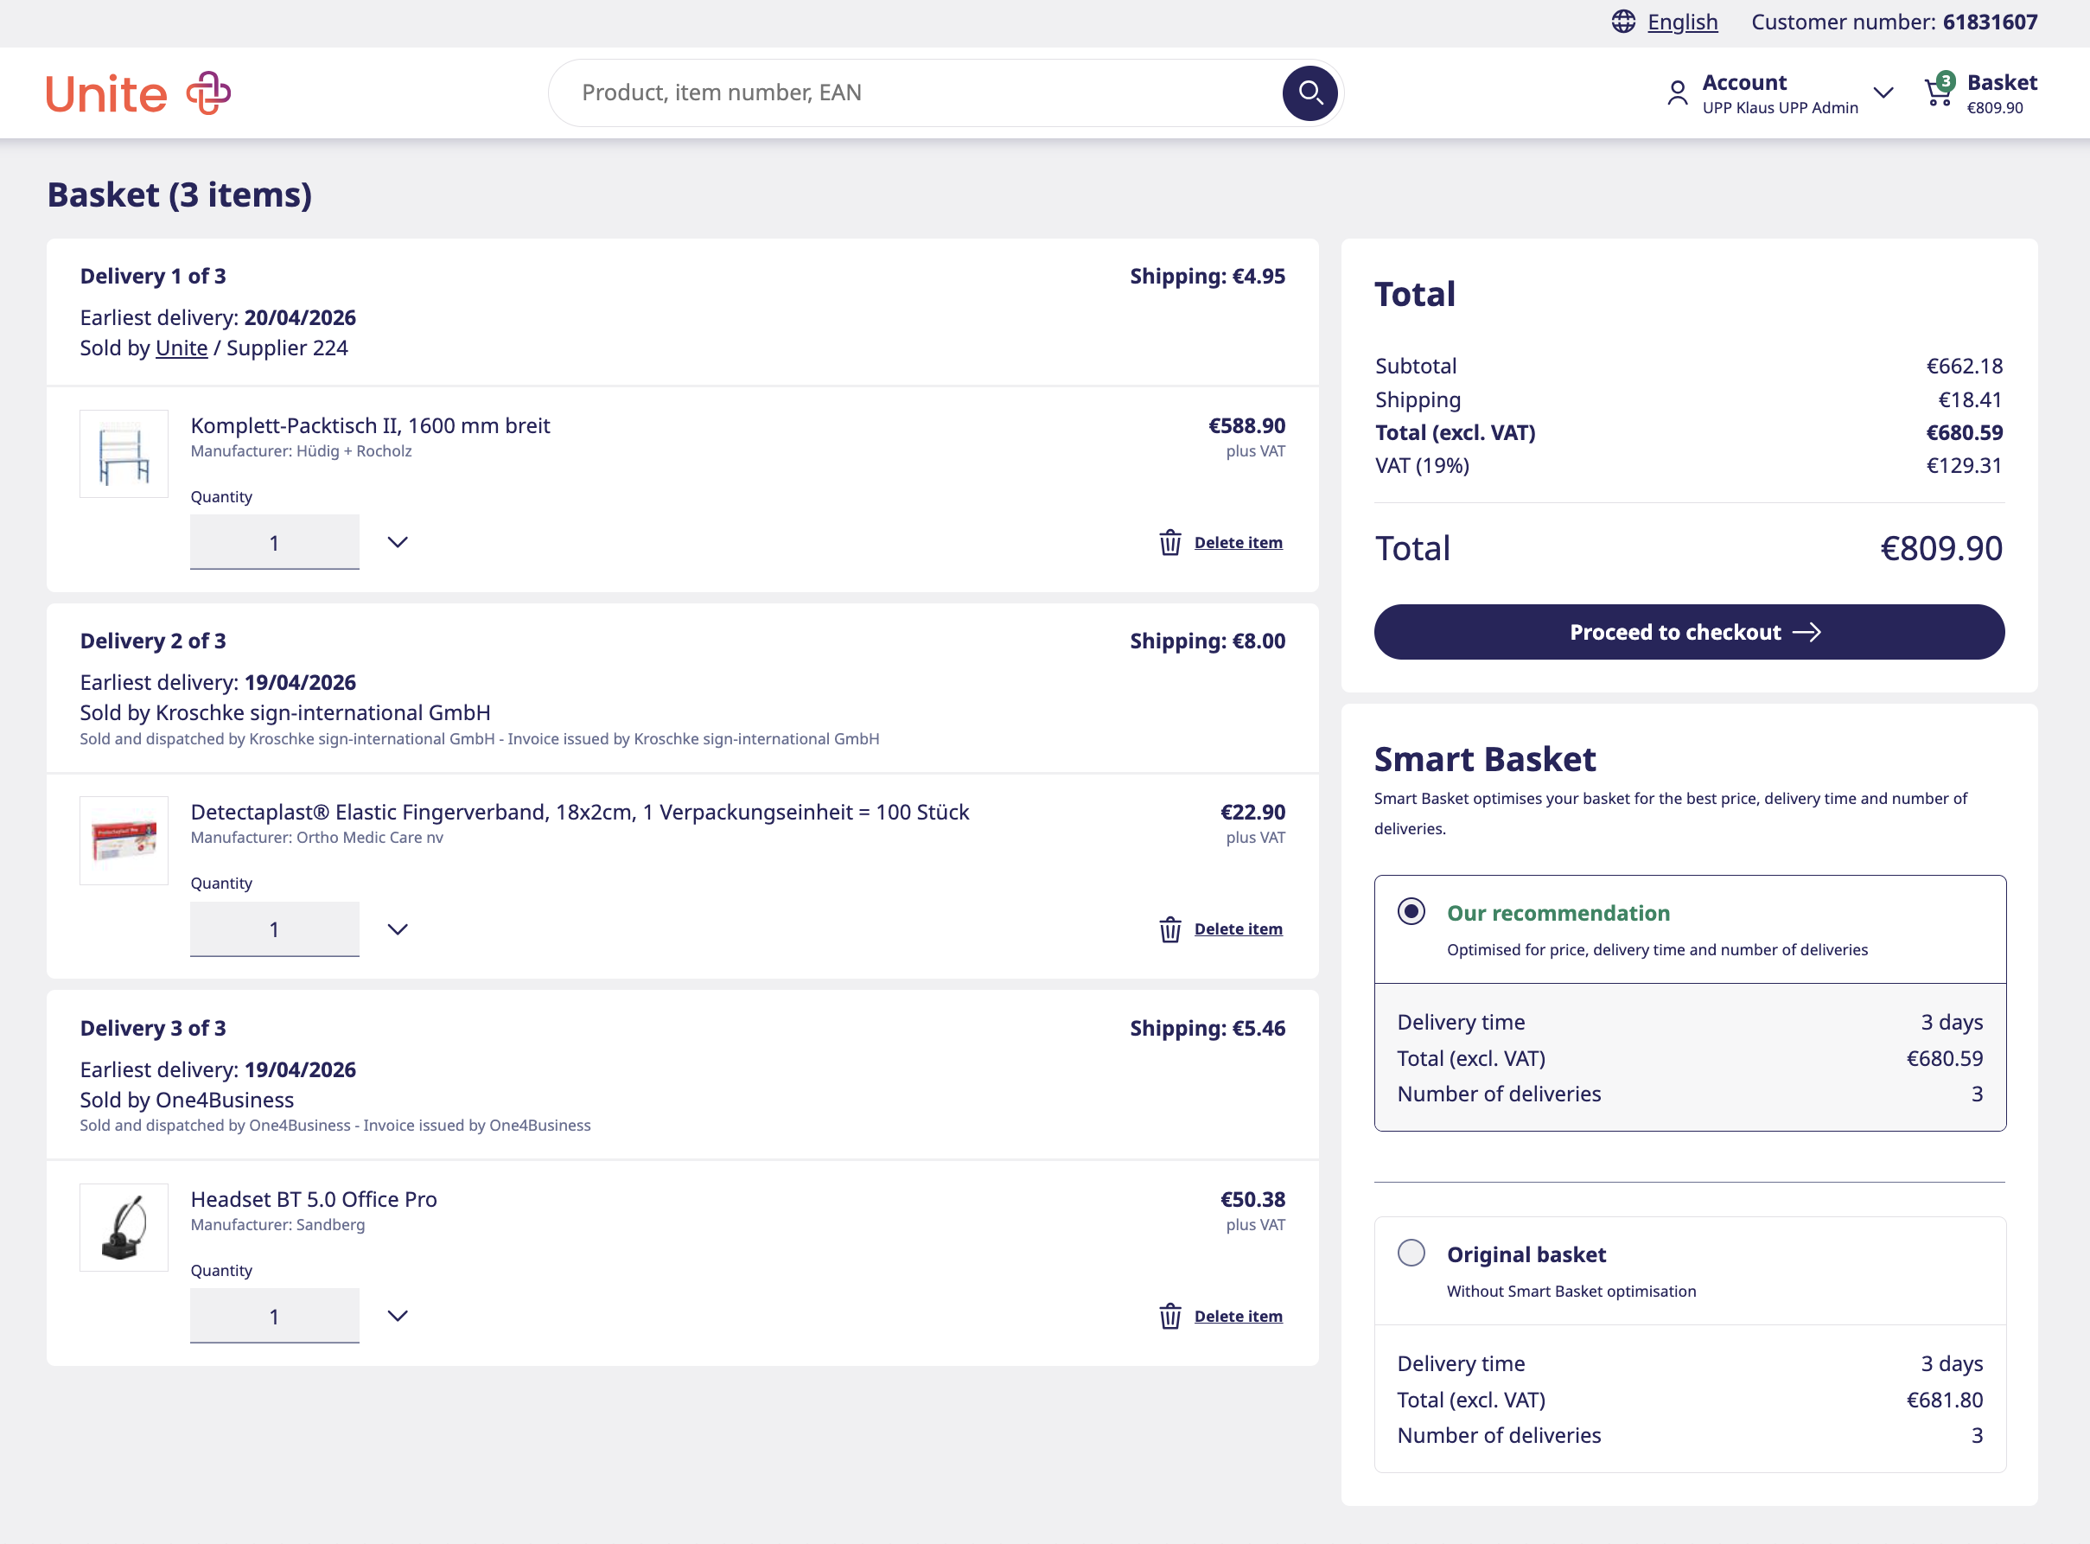
Task: Select the Our recommendation radio option
Action: [x=1411, y=911]
